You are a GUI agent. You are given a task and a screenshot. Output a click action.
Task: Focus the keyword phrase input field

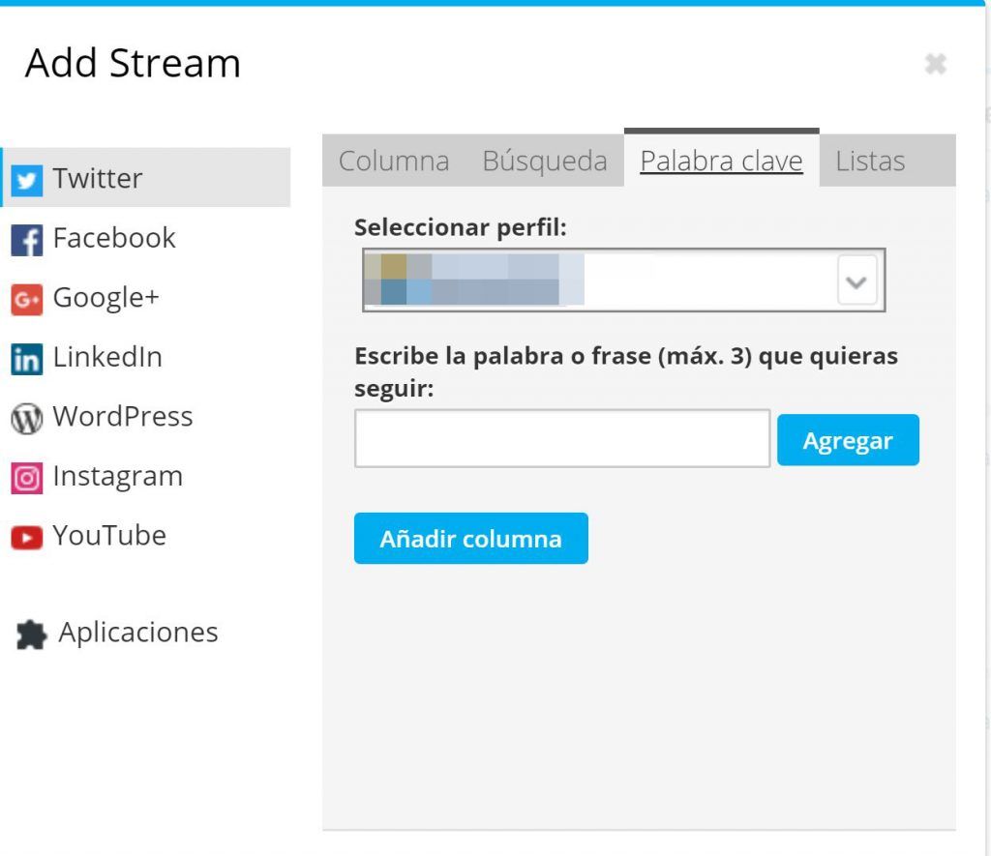[562, 439]
